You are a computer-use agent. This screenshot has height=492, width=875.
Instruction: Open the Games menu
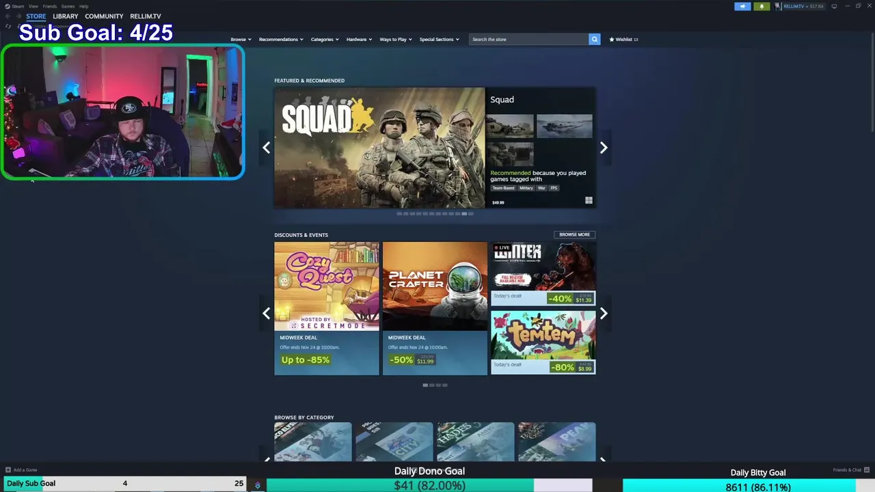point(68,6)
